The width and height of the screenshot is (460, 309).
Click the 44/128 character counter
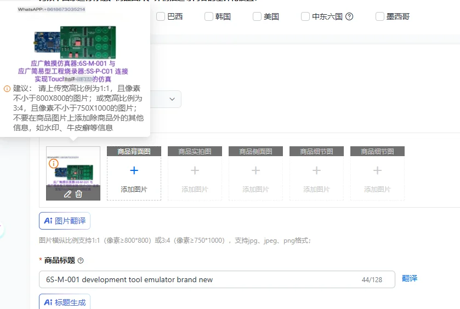[372, 280]
